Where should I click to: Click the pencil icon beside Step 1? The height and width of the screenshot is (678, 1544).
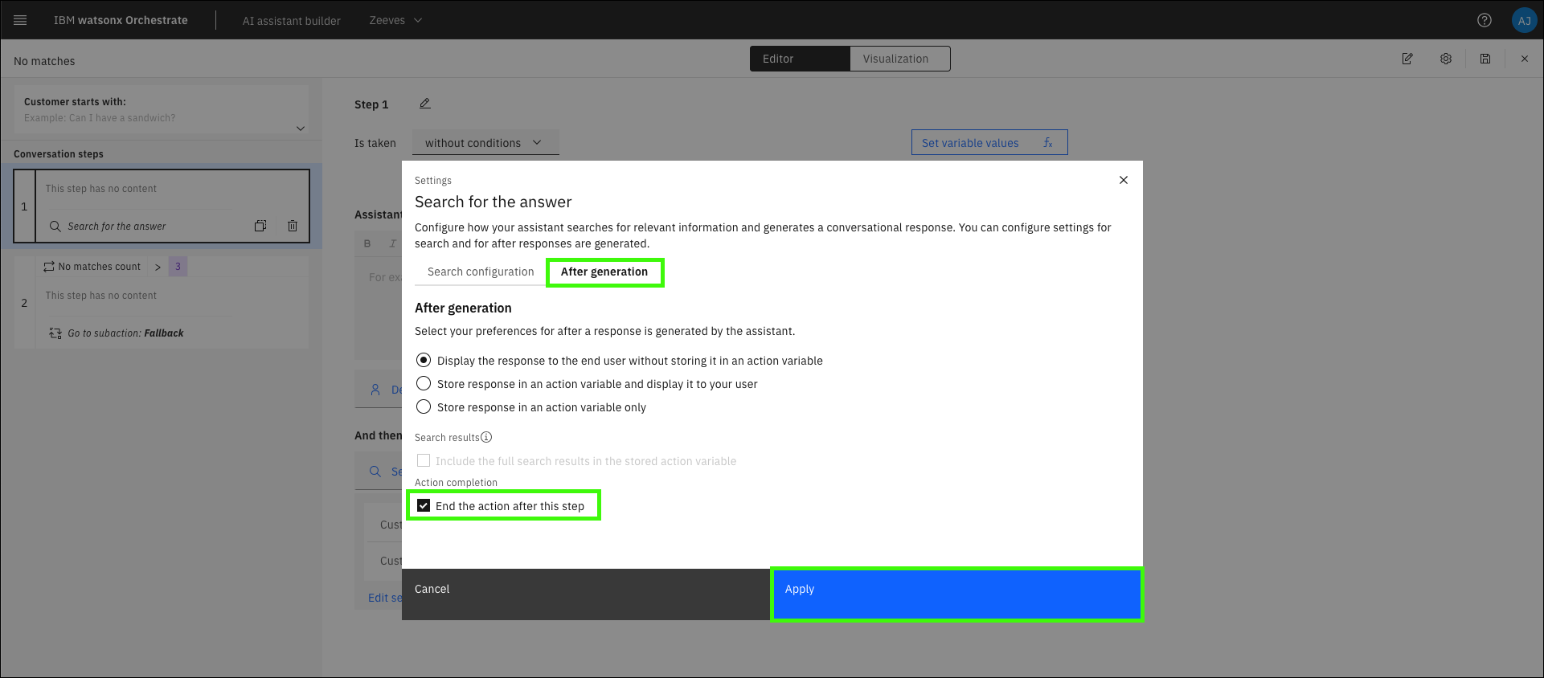425,104
